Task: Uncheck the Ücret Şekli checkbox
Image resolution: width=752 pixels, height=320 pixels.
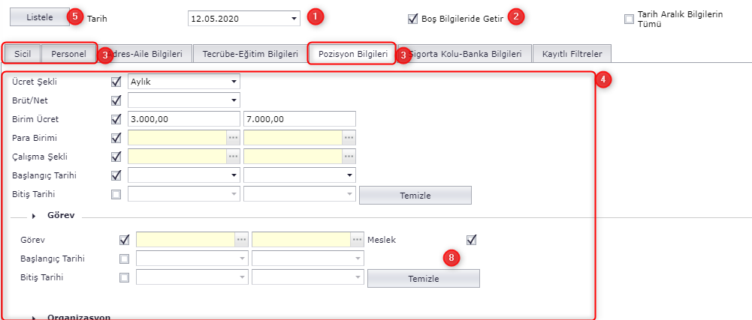Action: [116, 81]
